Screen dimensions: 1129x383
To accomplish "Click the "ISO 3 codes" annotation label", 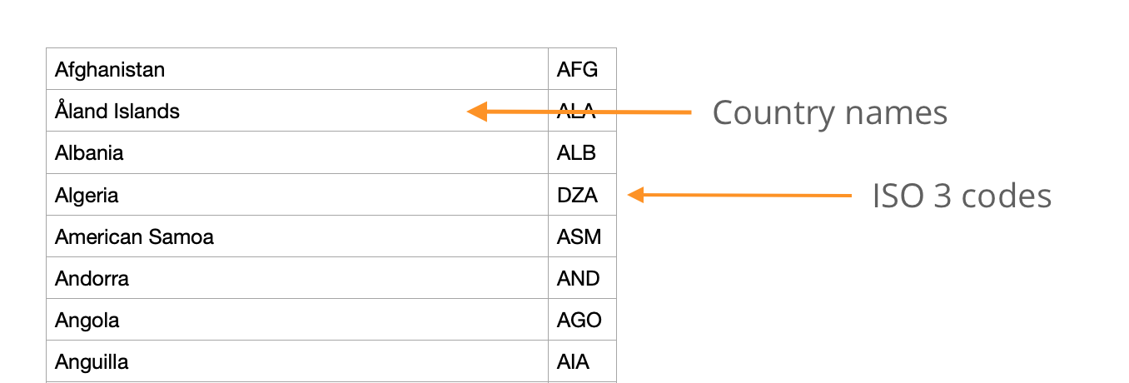I will coord(962,196).
